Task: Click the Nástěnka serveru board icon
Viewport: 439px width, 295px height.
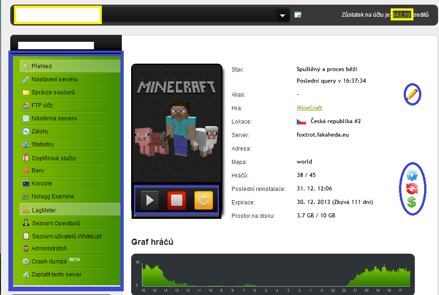Action: tap(26, 118)
